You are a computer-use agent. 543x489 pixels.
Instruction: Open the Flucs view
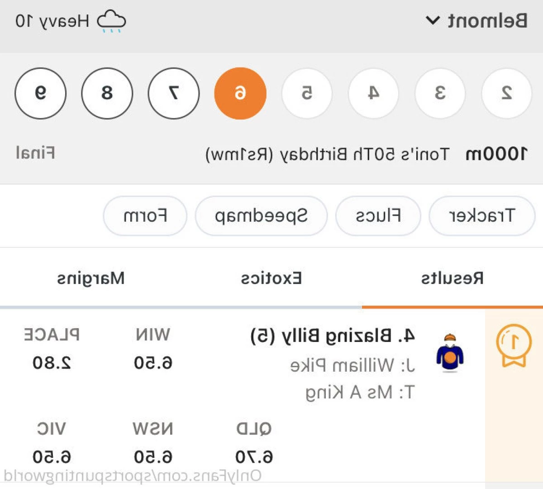[378, 216]
